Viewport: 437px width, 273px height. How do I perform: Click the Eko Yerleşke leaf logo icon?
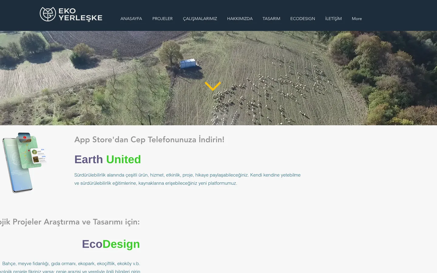tap(48, 14)
